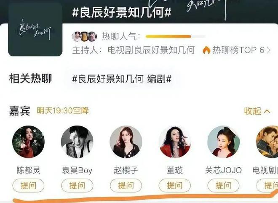
Task: Open the 良辰好景知几何 topic cover image
Action: tap(35, 29)
